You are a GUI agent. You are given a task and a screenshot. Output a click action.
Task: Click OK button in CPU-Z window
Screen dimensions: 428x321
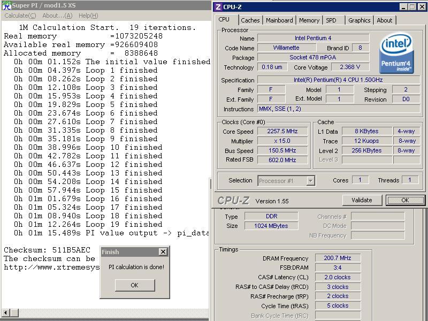[405, 200]
